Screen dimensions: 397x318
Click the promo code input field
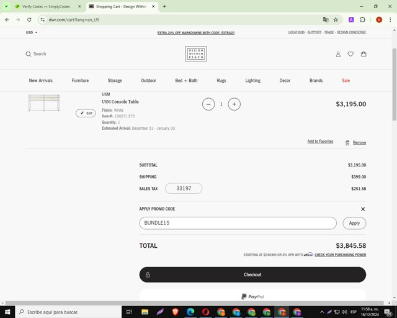(x=238, y=223)
